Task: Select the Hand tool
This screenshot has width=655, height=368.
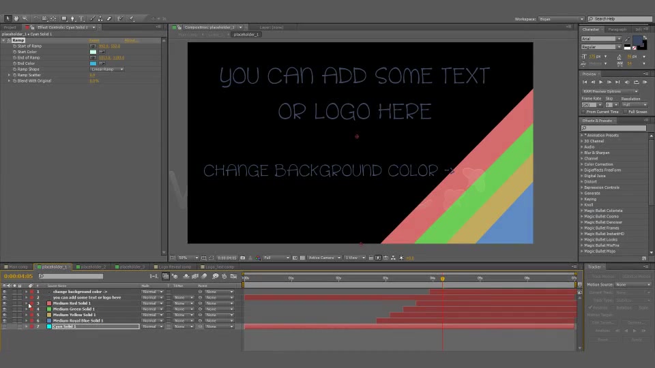Action: [16, 18]
